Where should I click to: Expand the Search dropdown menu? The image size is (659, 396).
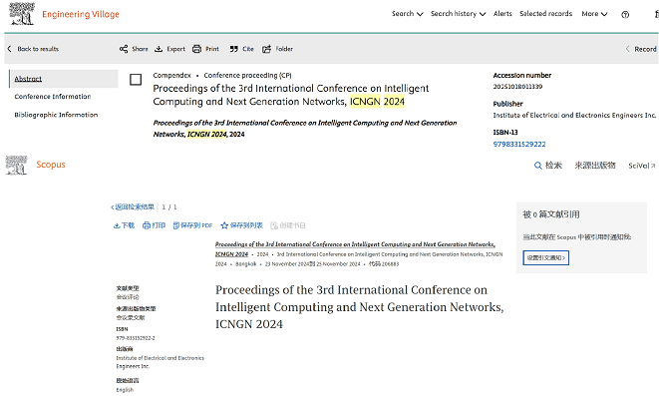pyautogui.click(x=407, y=14)
